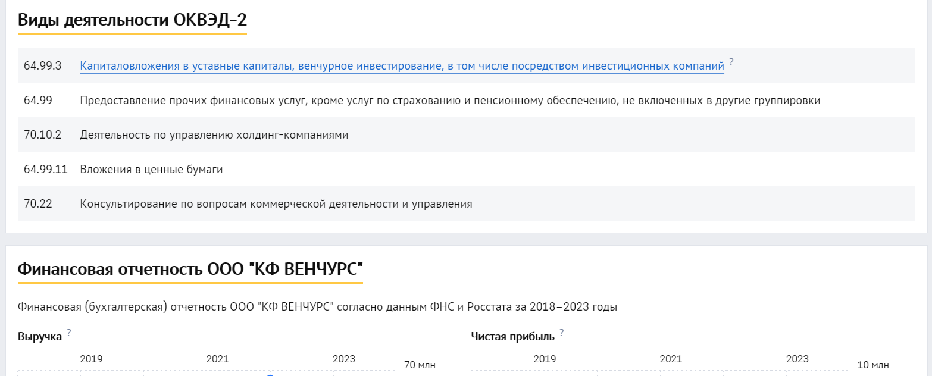Select the row with code 64.99
Screen dimensions: 932x376
click(417, 100)
